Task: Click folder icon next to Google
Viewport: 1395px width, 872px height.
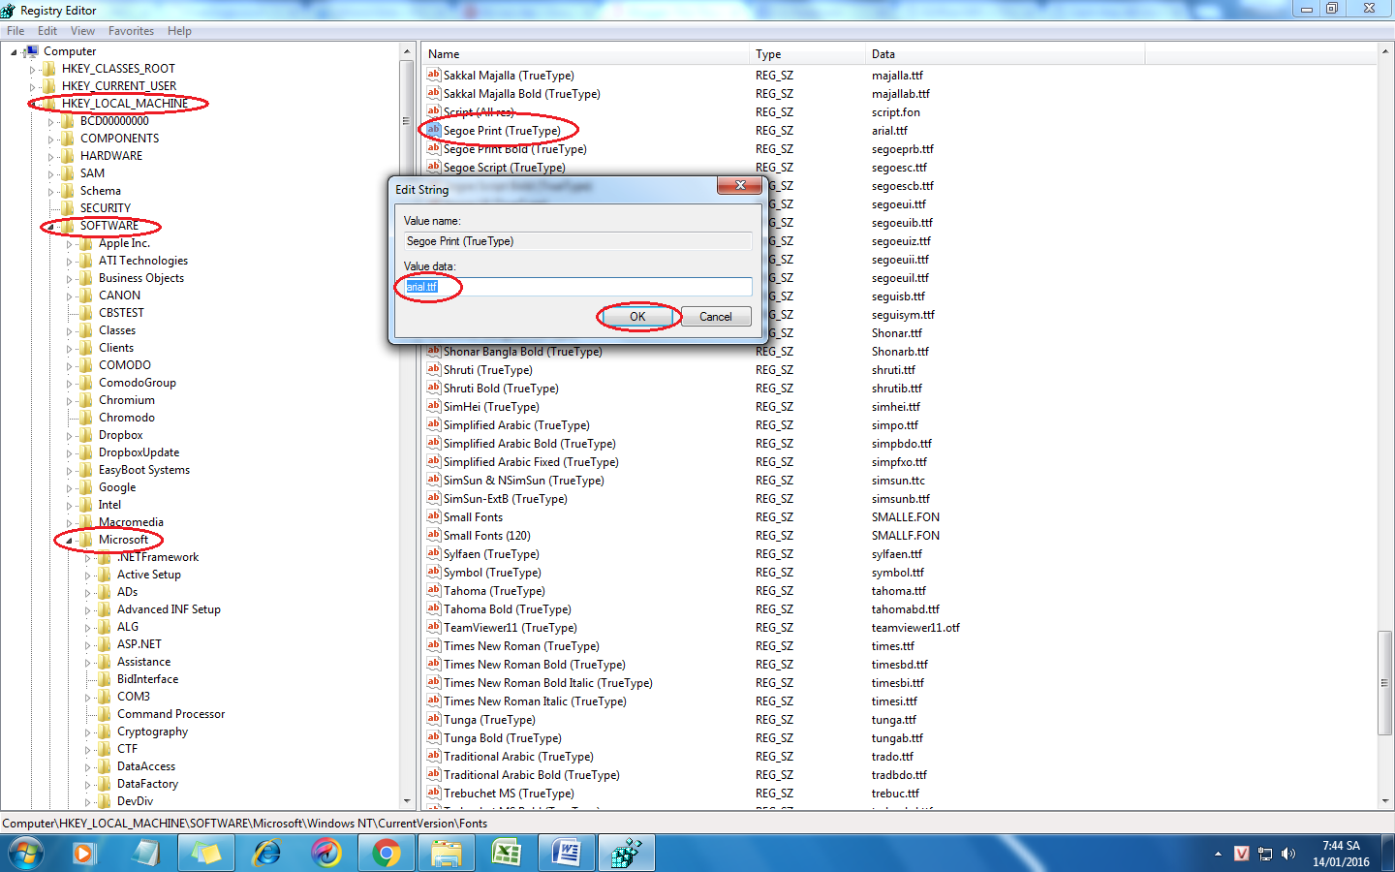Action: tap(86, 487)
